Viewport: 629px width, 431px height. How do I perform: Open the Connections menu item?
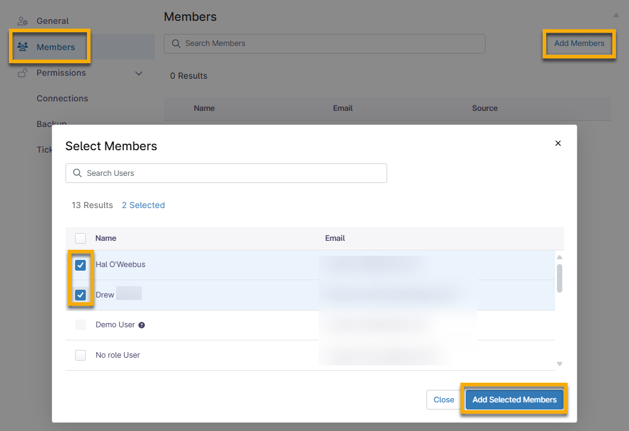click(62, 98)
